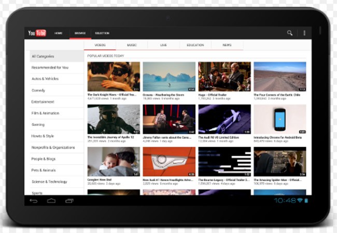Open the search magnifier icon
The width and height of the screenshot is (337, 233).
(x=290, y=33)
